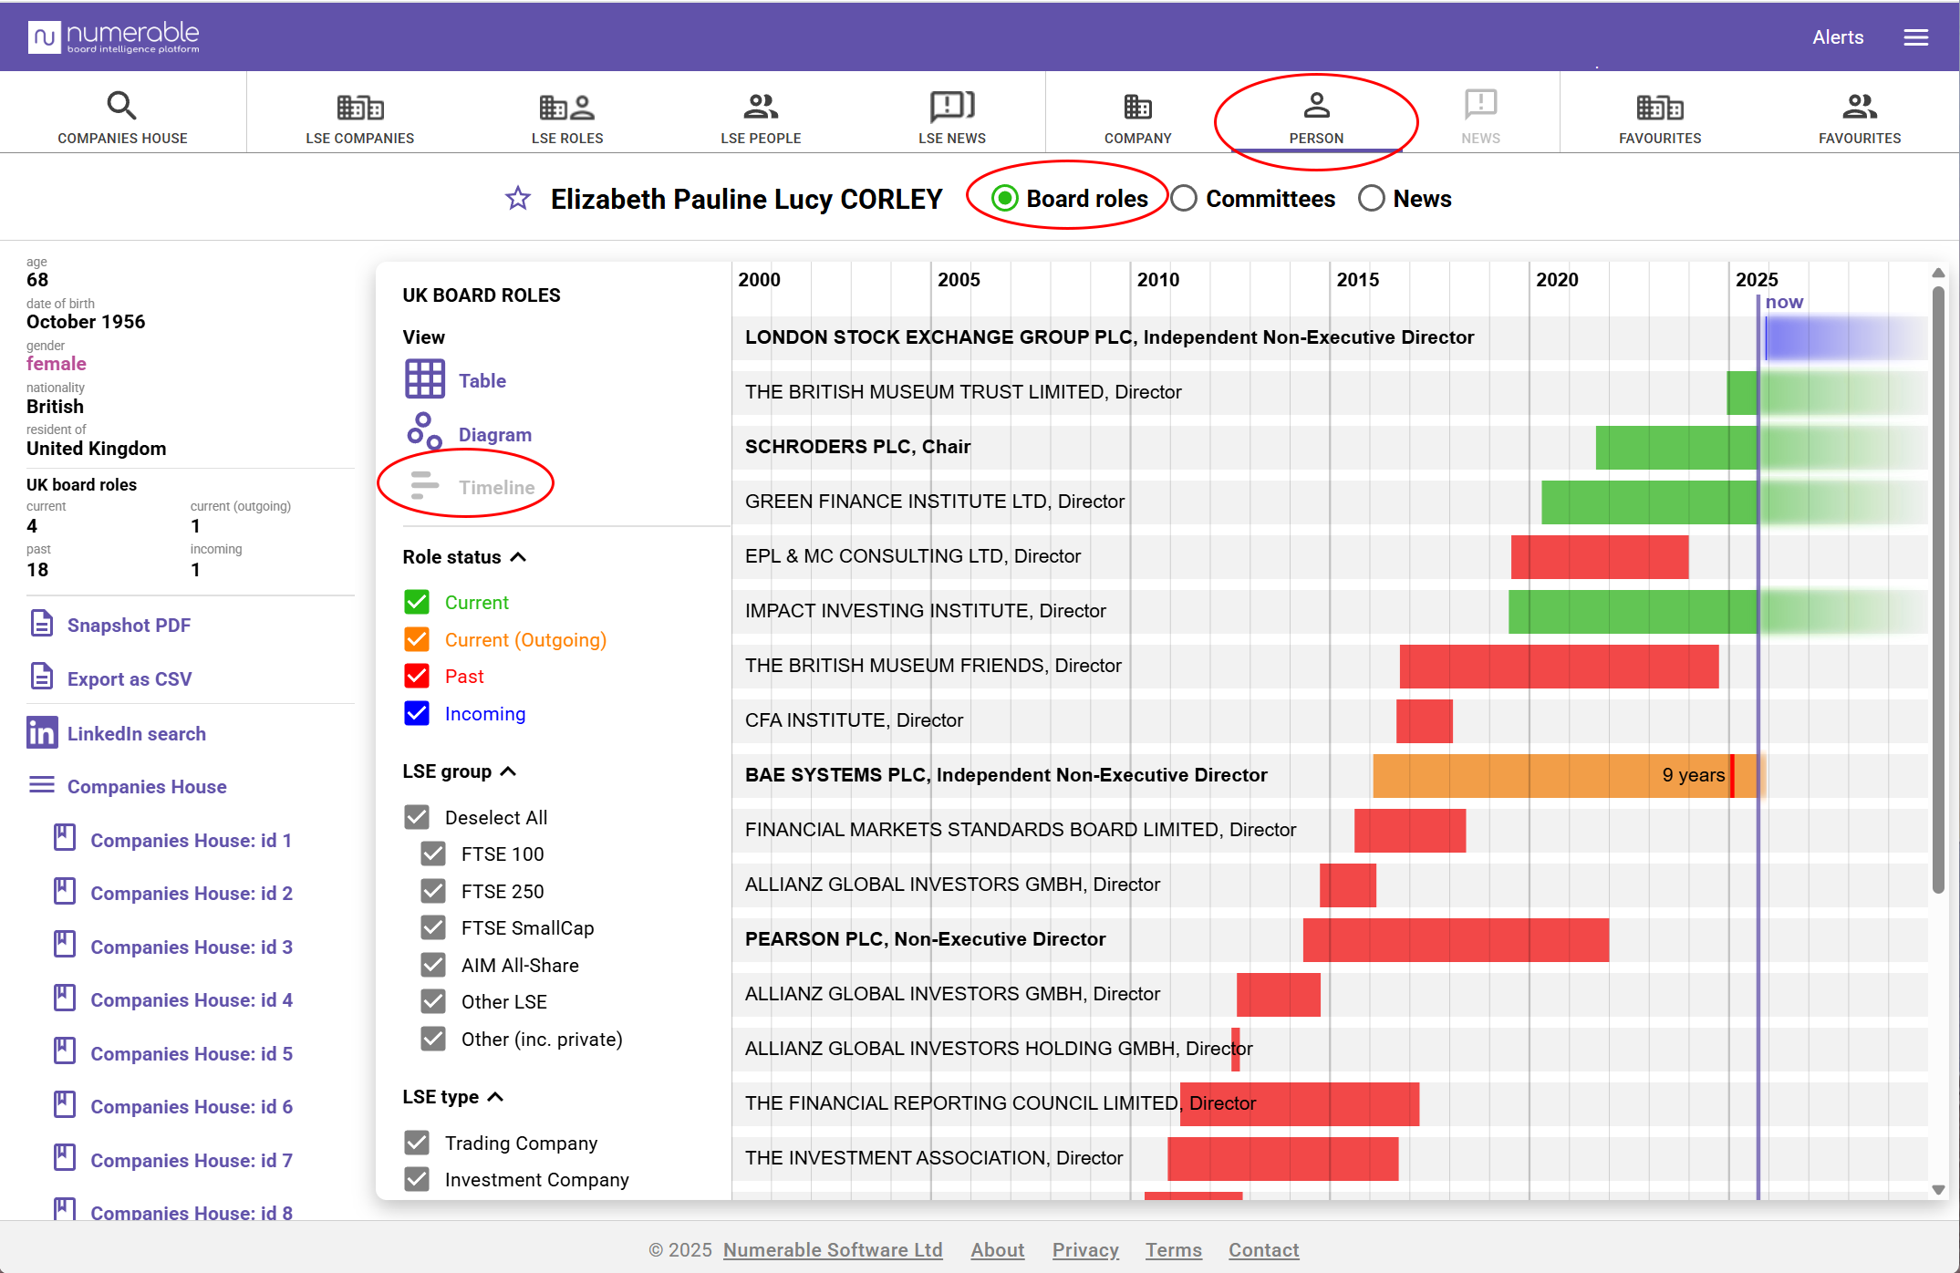The height and width of the screenshot is (1273, 1960).
Task: Click the LinkedIn search icon
Action: click(42, 733)
